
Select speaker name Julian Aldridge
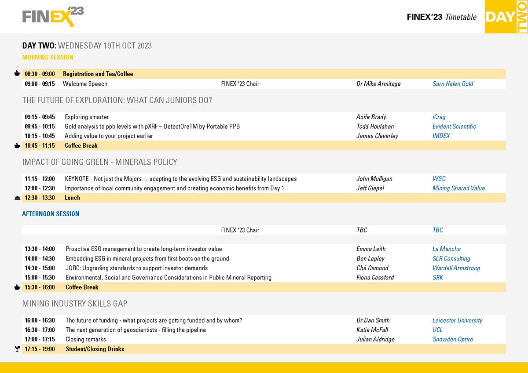376,340
